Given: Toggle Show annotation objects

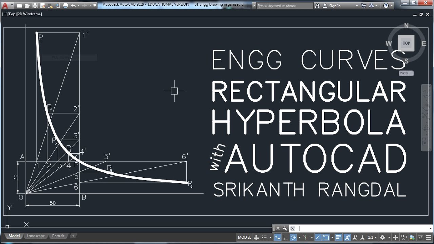Looking at the screenshot, I should (347, 237).
